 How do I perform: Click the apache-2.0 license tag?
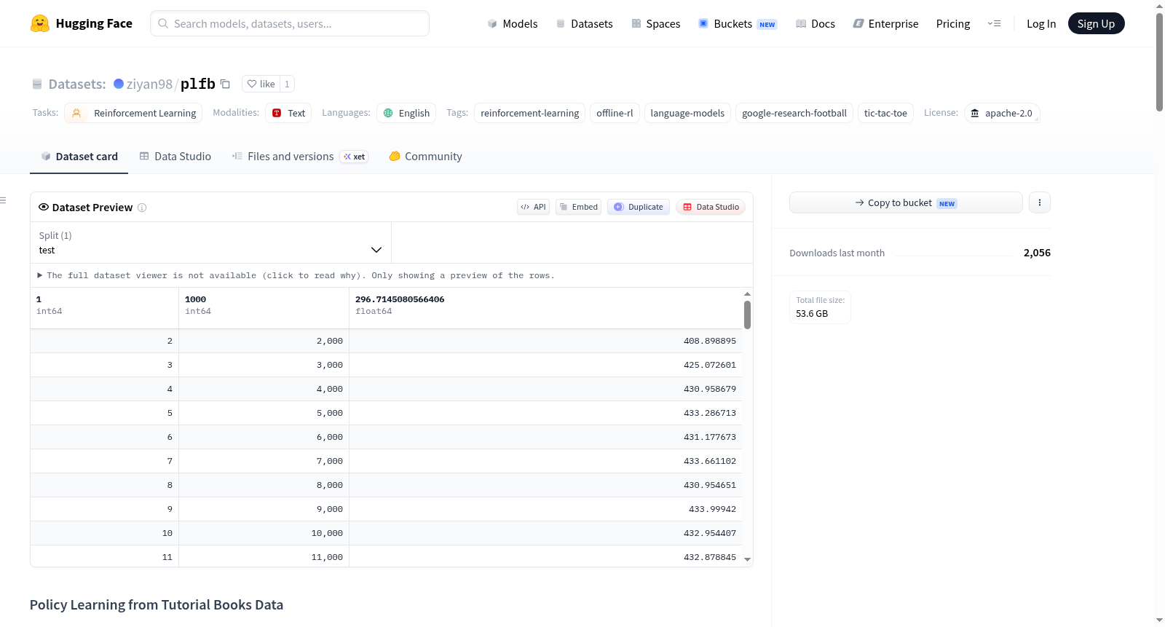click(x=1001, y=113)
